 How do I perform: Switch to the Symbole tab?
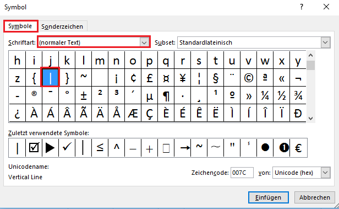pyautogui.click(x=20, y=26)
